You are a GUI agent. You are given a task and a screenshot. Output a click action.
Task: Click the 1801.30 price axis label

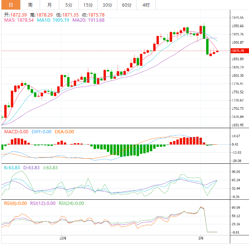click(238, 76)
